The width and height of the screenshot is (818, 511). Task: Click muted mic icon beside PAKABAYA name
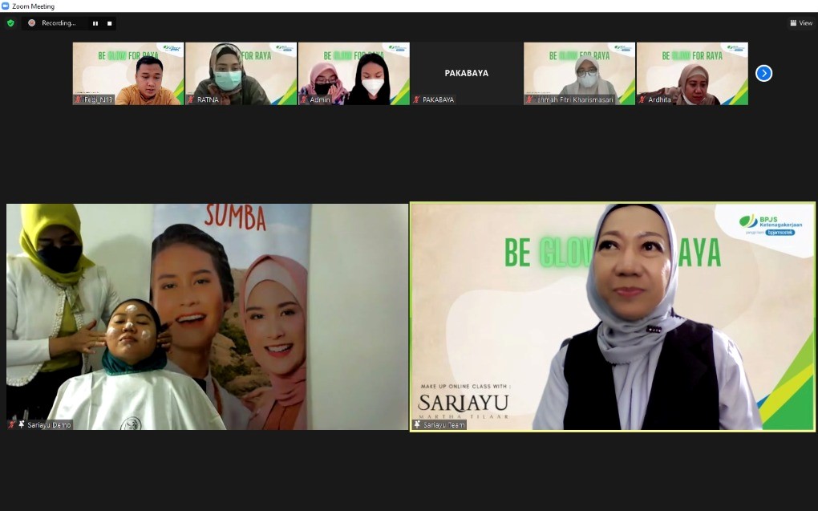pos(416,100)
